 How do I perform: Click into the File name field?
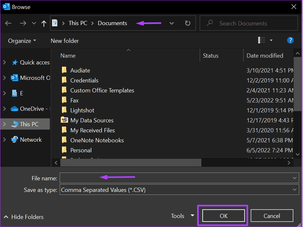(x=179, y=178)
